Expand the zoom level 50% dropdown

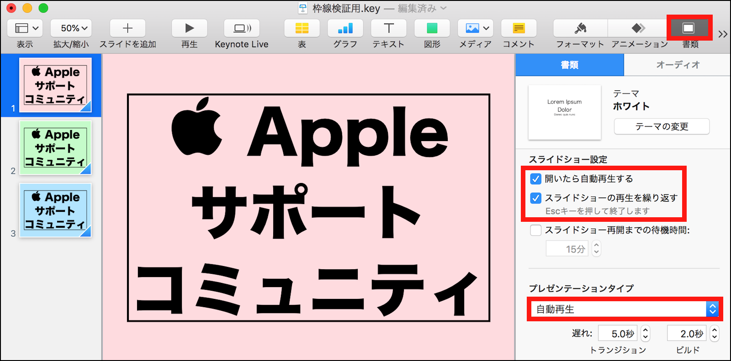71,28
